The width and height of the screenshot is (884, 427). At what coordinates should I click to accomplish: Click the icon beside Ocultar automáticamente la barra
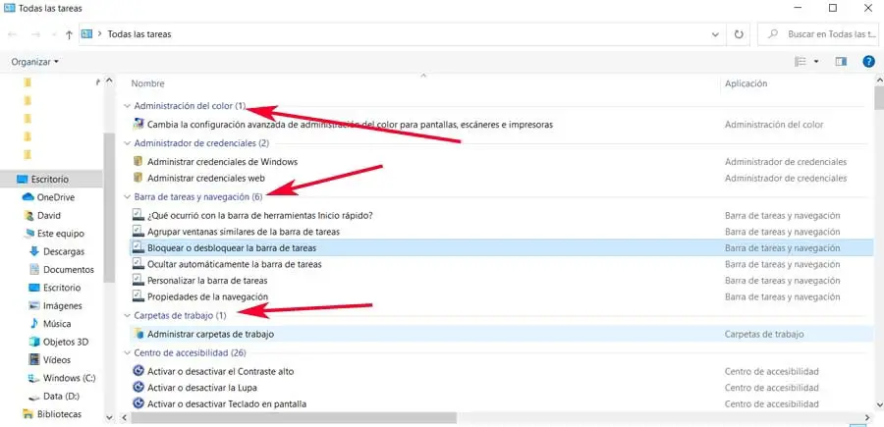pos(138,264)
